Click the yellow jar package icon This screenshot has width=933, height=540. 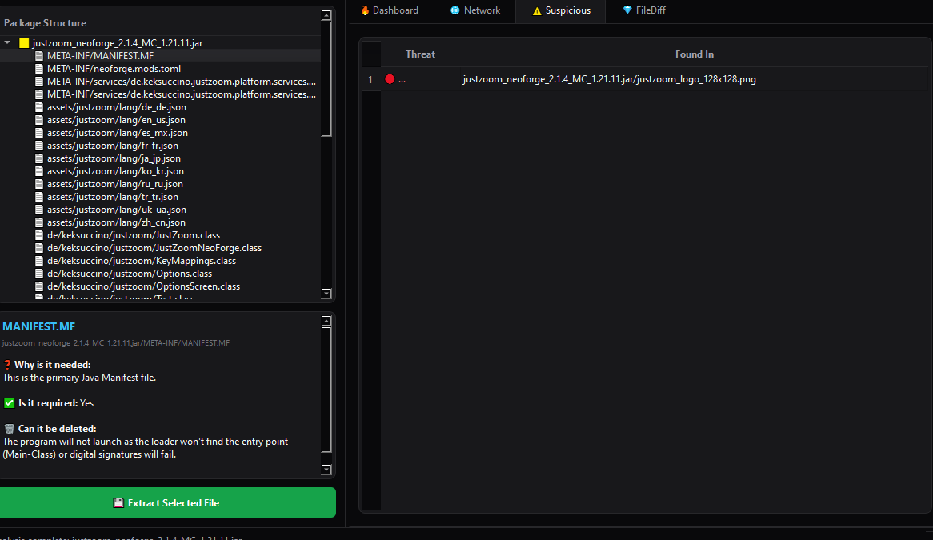(24, 43)
